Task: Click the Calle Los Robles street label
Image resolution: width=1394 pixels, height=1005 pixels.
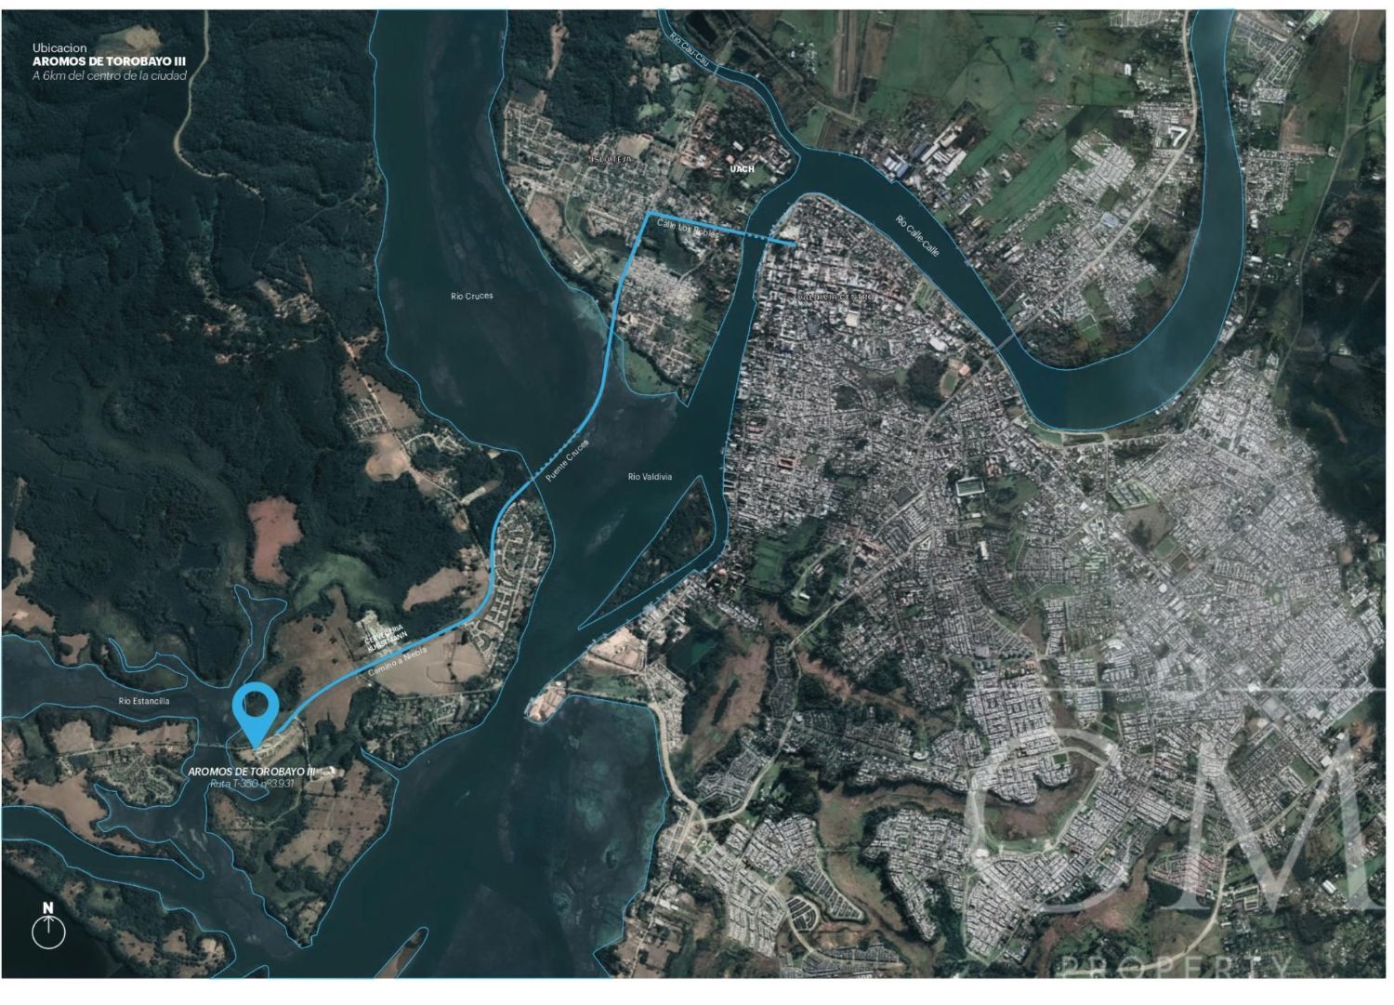Action: (x=688, y=229)
